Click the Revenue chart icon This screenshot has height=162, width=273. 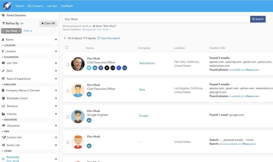pyautogui.click(x=3, y=106)
